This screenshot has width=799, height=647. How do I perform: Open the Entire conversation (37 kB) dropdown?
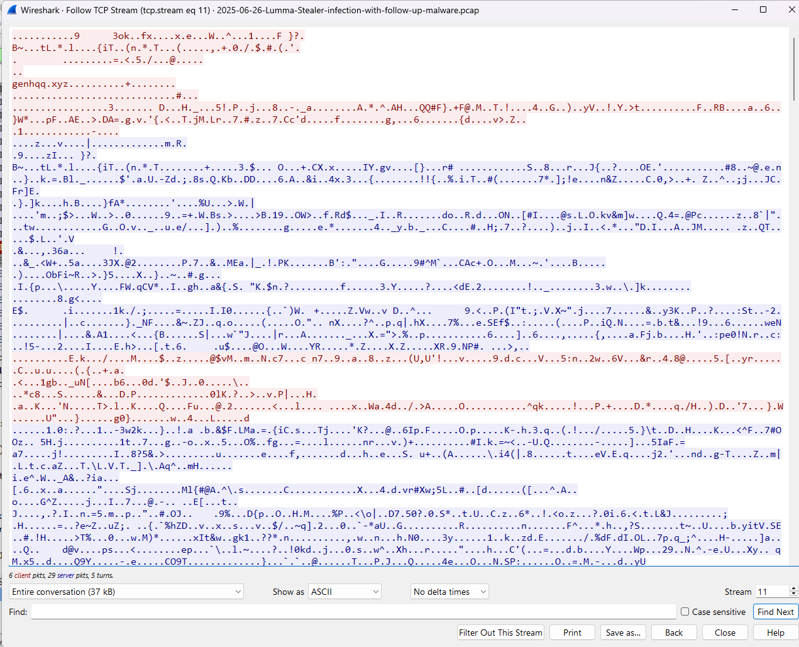pos(126,592)
